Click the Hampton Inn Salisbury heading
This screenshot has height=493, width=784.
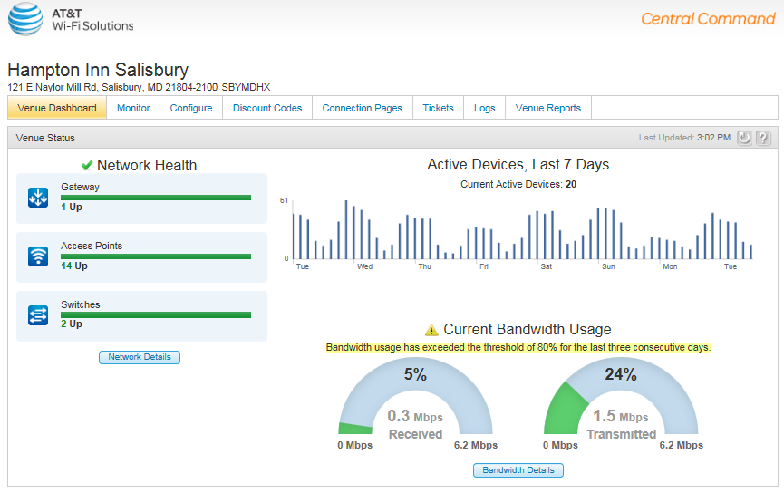pos(98,70)
